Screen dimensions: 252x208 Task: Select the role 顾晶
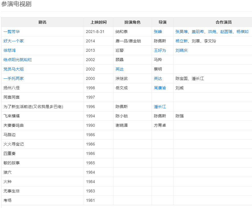pos(119,60)
